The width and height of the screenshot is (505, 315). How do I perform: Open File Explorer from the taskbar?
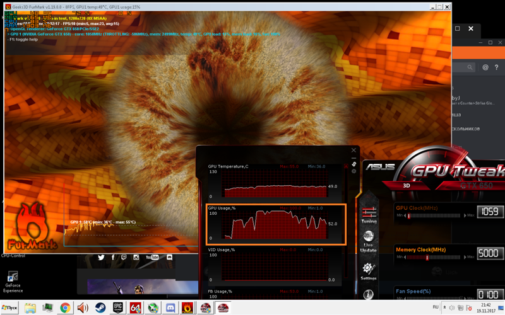pos(30,308)
